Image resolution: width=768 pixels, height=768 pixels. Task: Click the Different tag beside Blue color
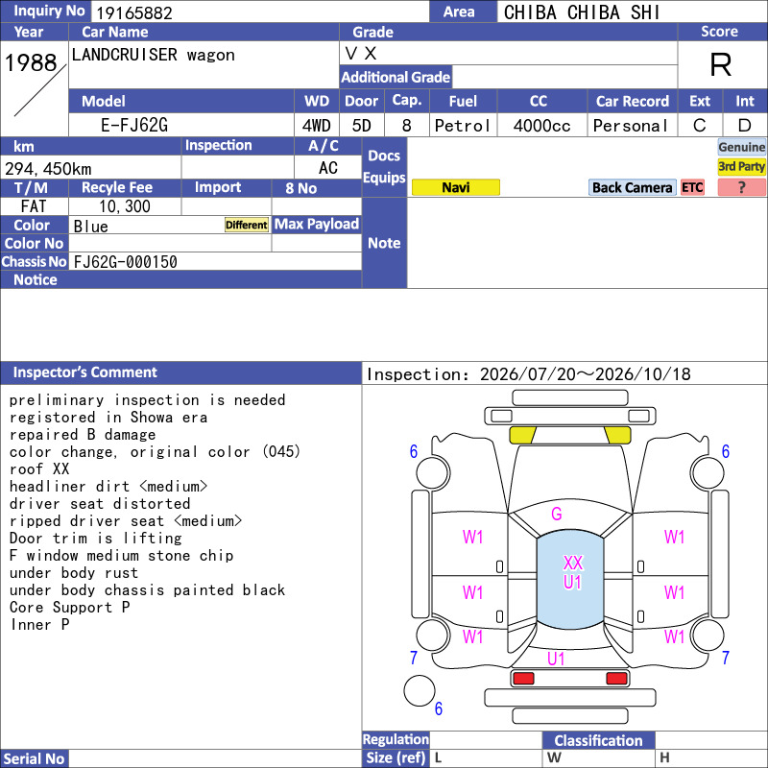coord(247,225)
